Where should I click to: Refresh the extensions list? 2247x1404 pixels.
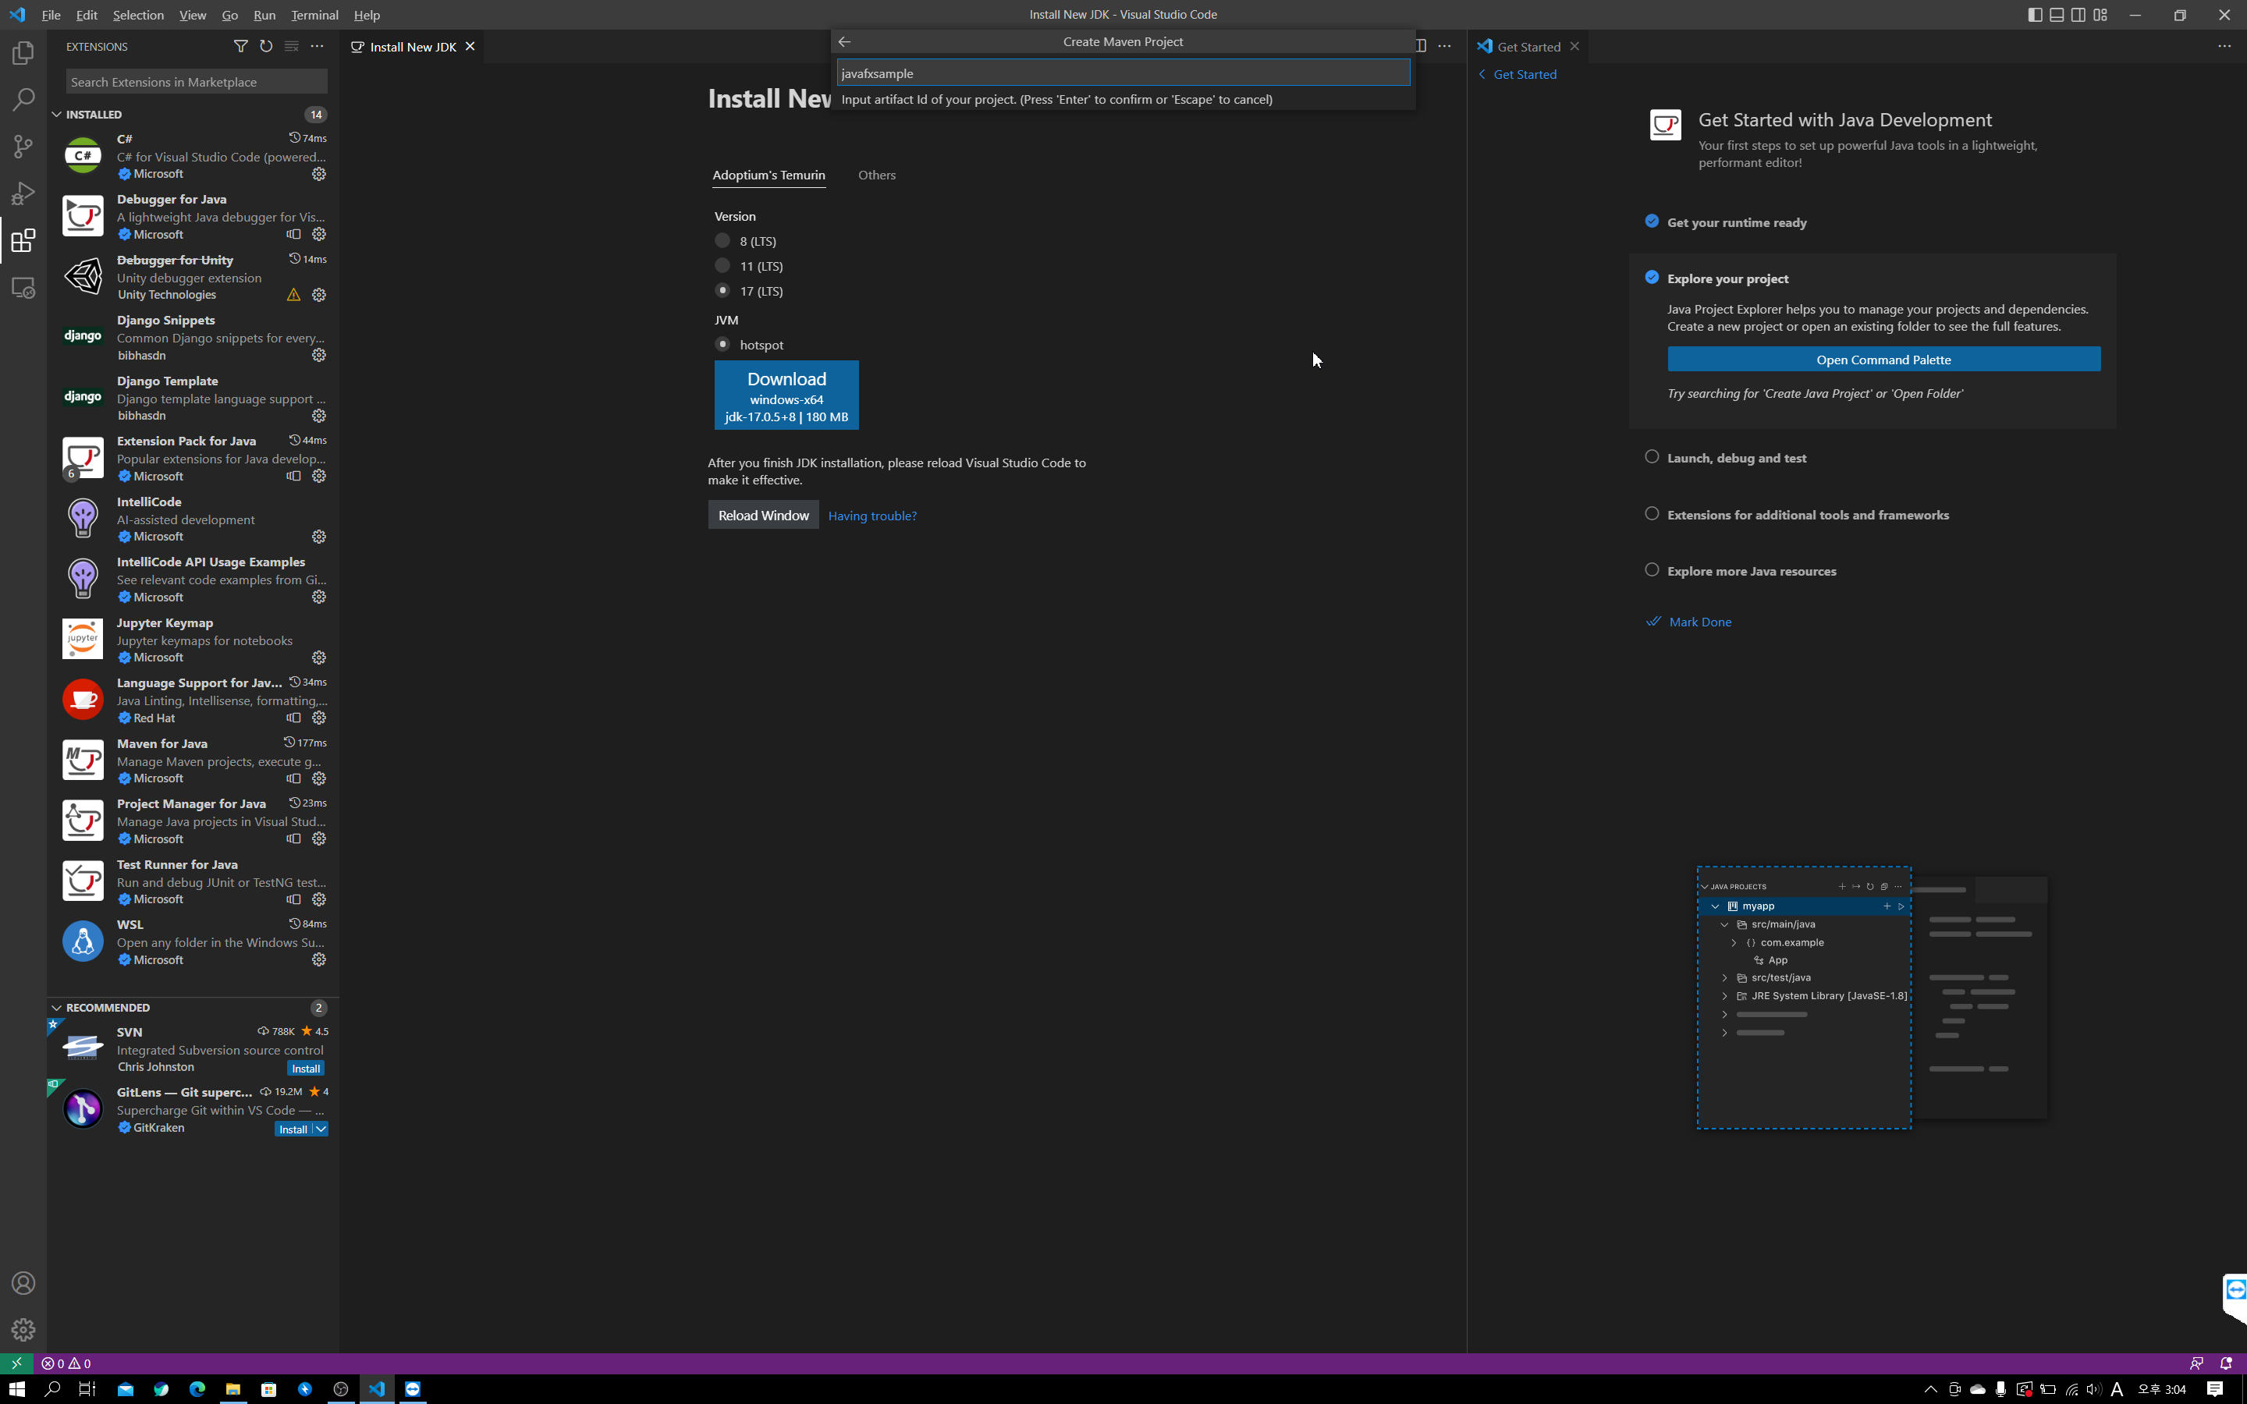click(265, 47)
